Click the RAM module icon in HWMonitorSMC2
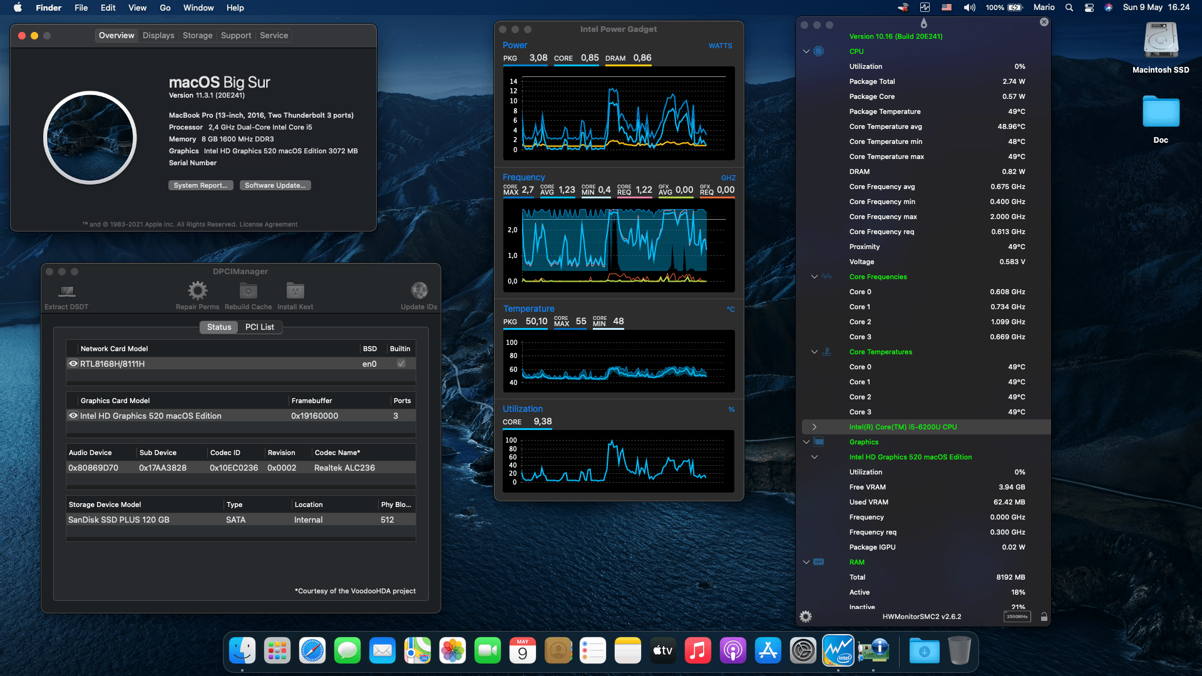Viewport: 1202px width, 676px height. [x=819, y=562]
